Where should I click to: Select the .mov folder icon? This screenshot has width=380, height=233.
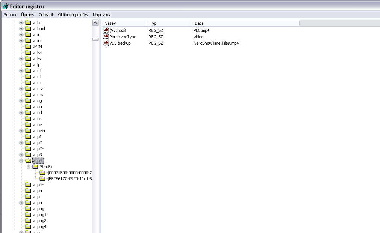pos(28,125)
